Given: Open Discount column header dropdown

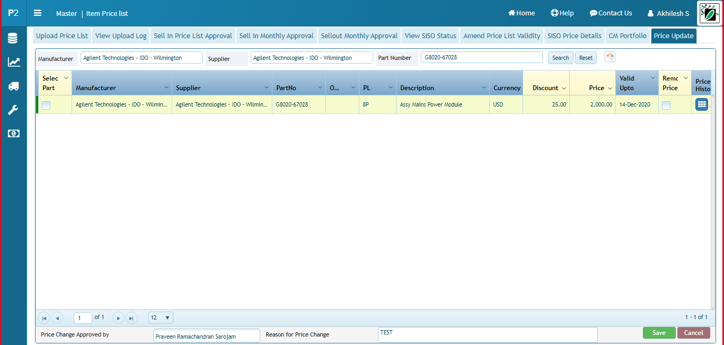Looking at the screenshot, I should pyautogui.click(x=564, y=88).
